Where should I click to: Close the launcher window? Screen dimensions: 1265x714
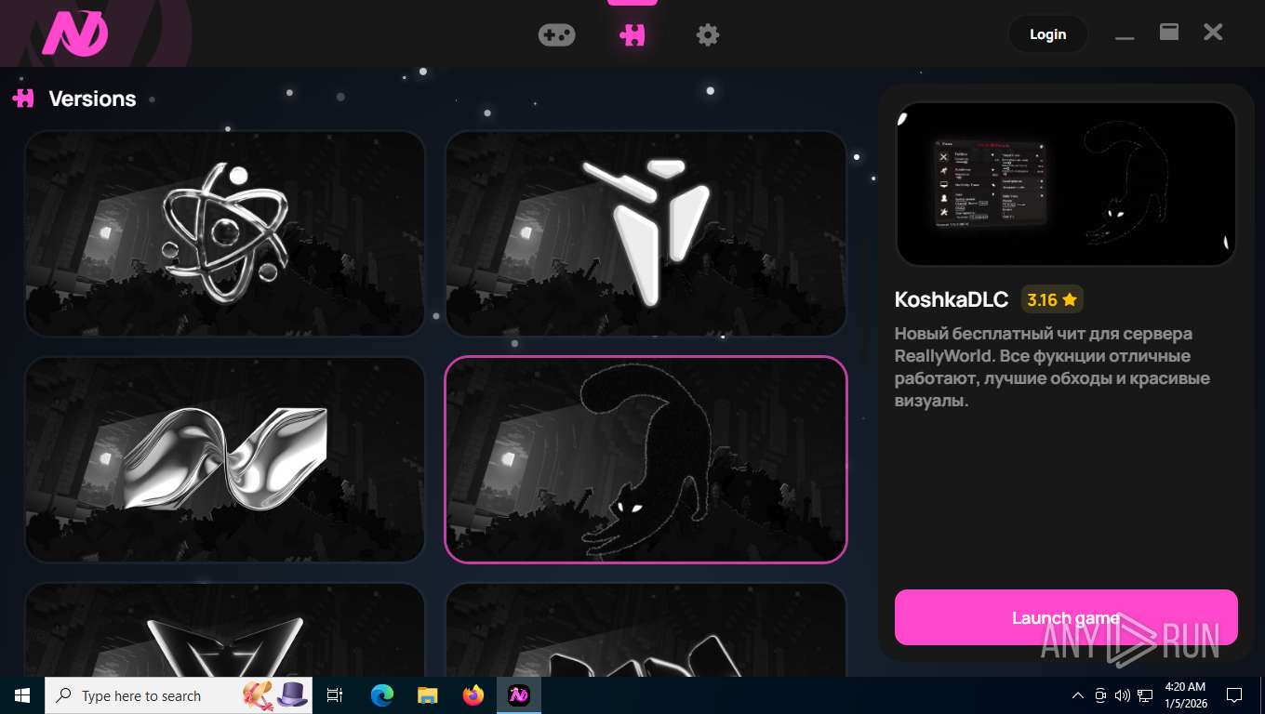[1213, 33]
